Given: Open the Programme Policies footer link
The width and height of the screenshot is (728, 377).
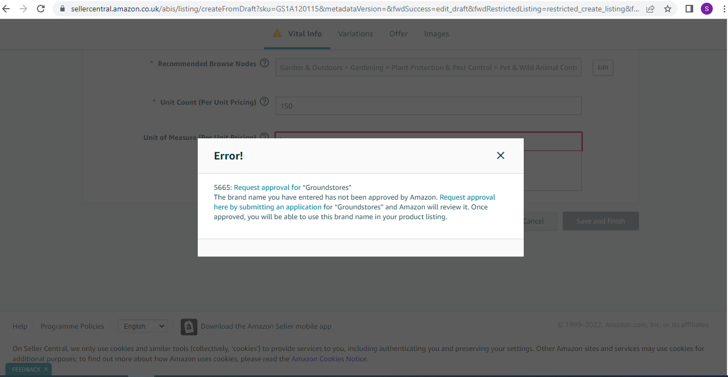Looking at the screenshot, I should [72, 326].
